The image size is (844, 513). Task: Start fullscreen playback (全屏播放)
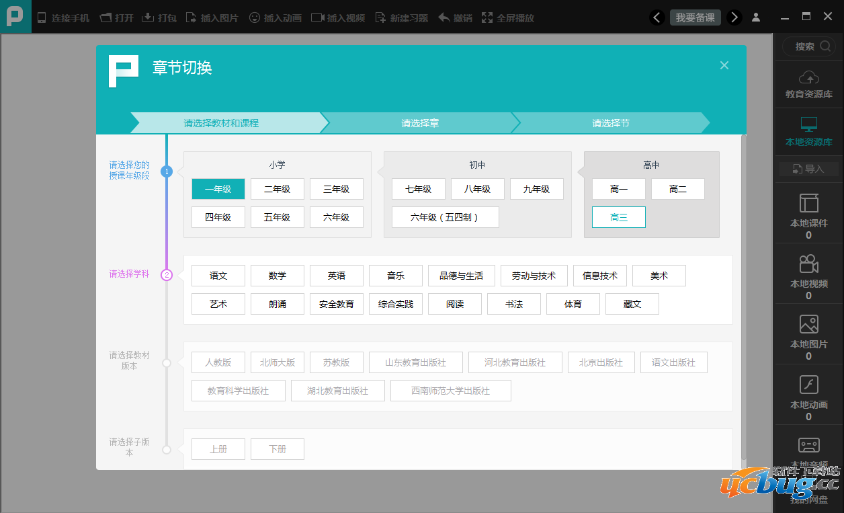click(x=487, y=18)
